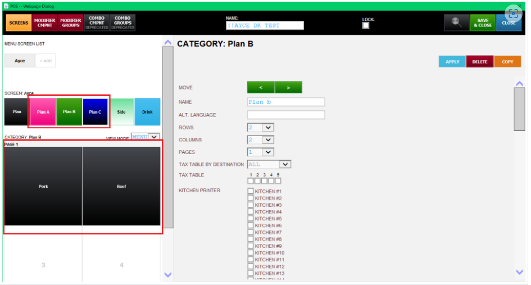This screenshot has height=285, width=531.
Task: Open the Tax Table By Destination dropdown
Action: [x=269, y=164]
